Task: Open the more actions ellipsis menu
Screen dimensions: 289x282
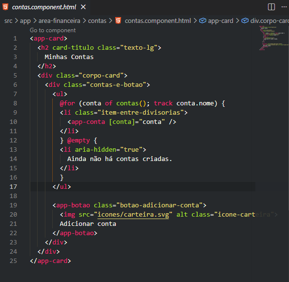Action: tap(284, 7)
